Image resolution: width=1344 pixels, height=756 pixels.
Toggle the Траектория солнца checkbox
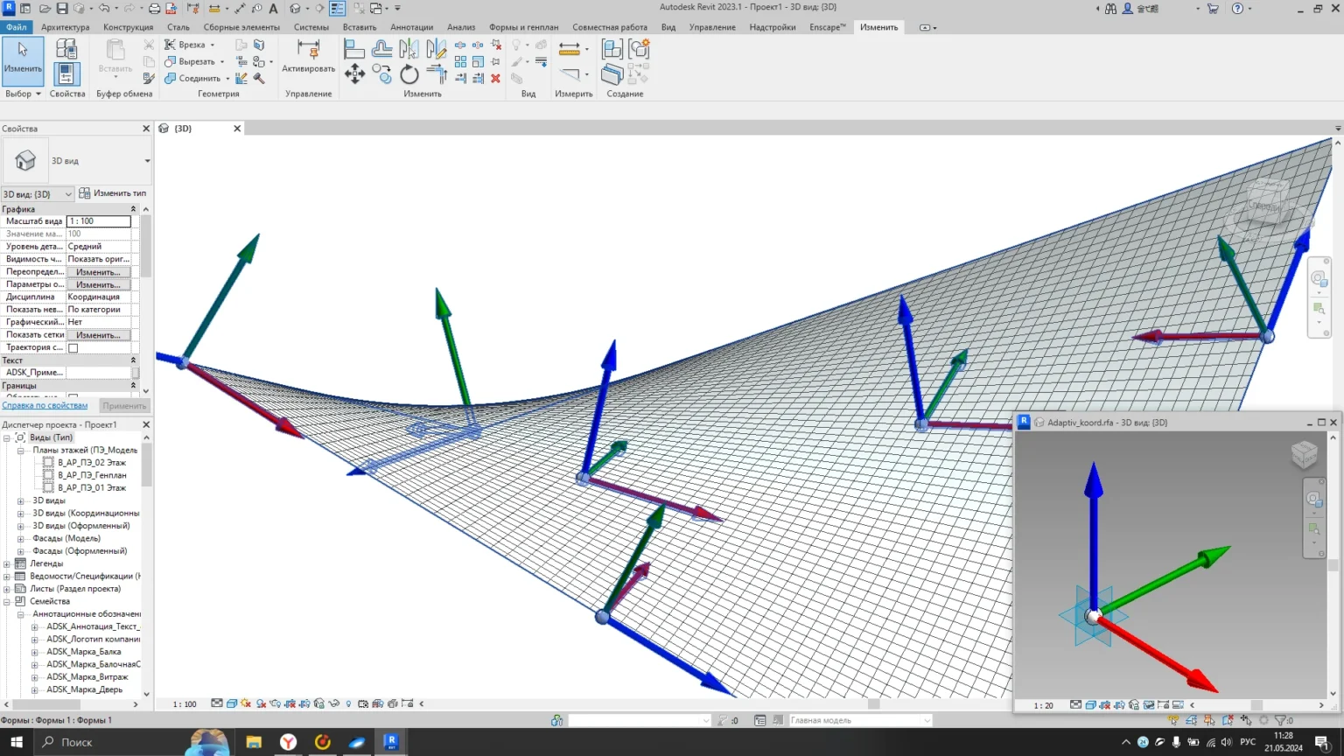click(73, 347)
